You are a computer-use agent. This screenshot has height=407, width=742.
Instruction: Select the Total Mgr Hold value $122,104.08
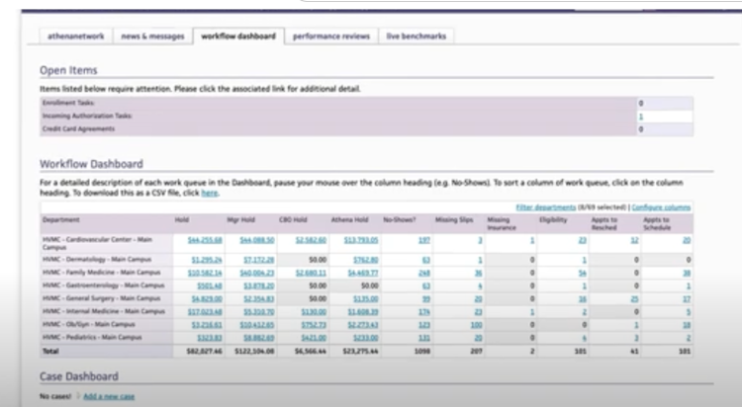click(254, 352)
